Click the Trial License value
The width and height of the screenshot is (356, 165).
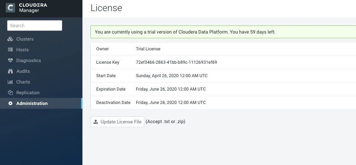tap(148, 49)
